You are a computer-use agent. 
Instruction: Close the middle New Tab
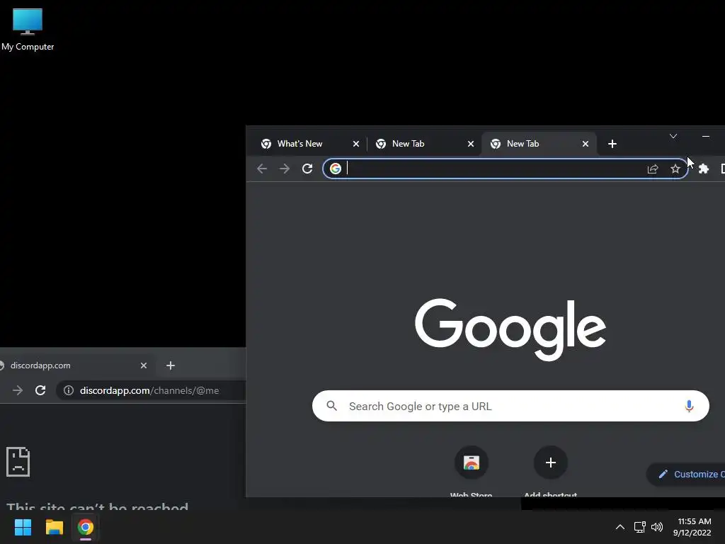click(x=471, y=144)
